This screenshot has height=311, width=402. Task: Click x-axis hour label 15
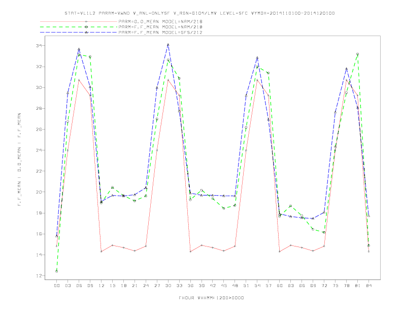(112, 286)
